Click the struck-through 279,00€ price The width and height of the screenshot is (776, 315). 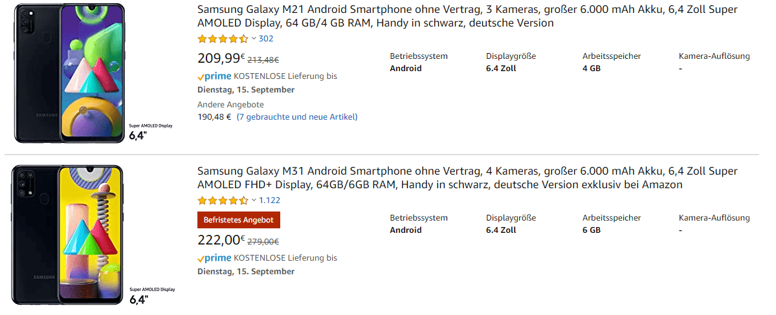tap(263, 242)
